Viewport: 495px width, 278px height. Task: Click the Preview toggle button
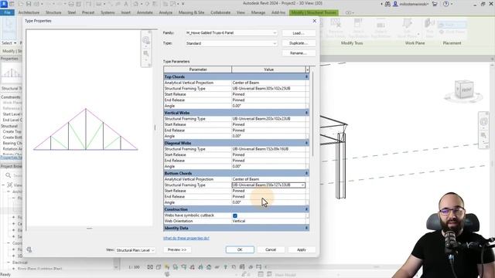[177, 249]
